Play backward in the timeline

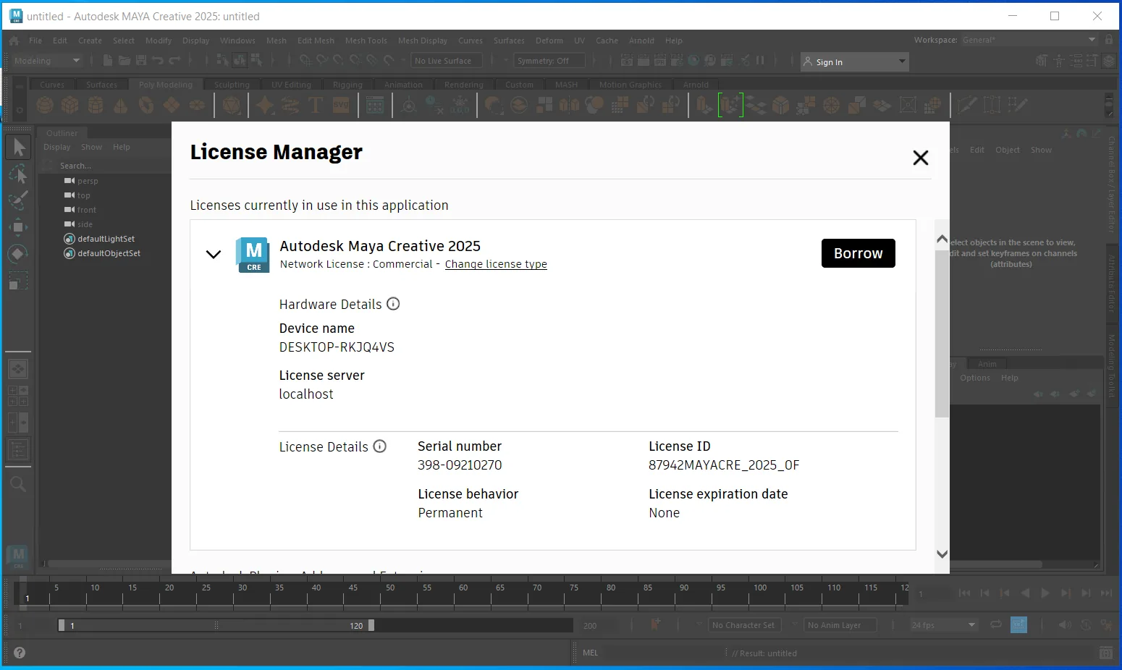click(x=1024, y=593)
